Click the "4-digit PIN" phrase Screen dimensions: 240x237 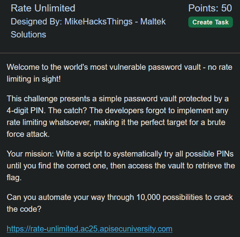coord(25,110)
